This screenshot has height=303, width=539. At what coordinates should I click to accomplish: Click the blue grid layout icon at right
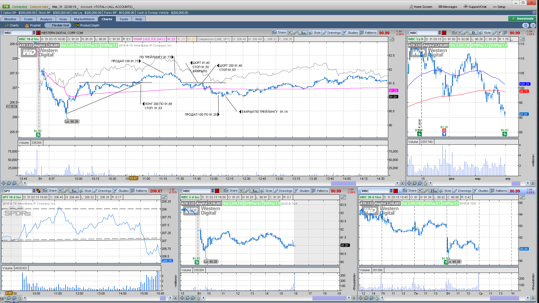525,25
